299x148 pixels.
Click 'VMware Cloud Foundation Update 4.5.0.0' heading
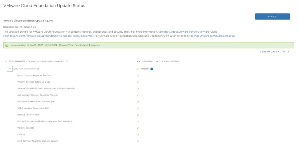(x=28, y=21)
